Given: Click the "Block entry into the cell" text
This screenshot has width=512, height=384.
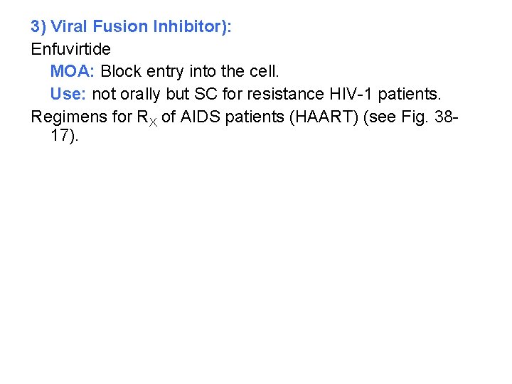Looking at the screenshot, I should (x=190, y=71).
